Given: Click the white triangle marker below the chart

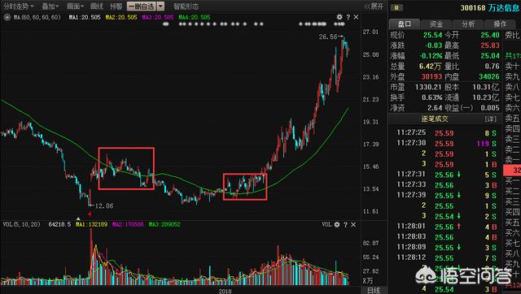Looking at the screenshot, I should click(78, 218).
